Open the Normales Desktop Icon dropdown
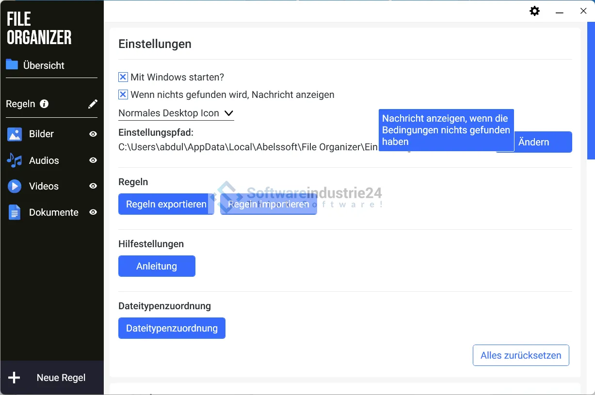 coord(176,113)
